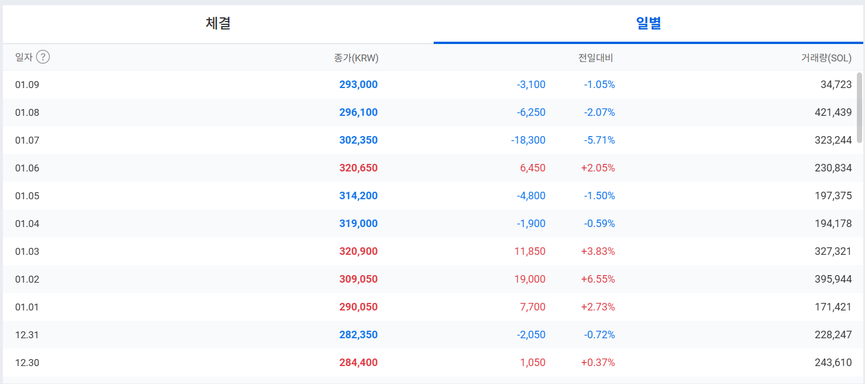865x384 pixels.
Task: Select the 12.30 date cell
Action: coord(27,363)
